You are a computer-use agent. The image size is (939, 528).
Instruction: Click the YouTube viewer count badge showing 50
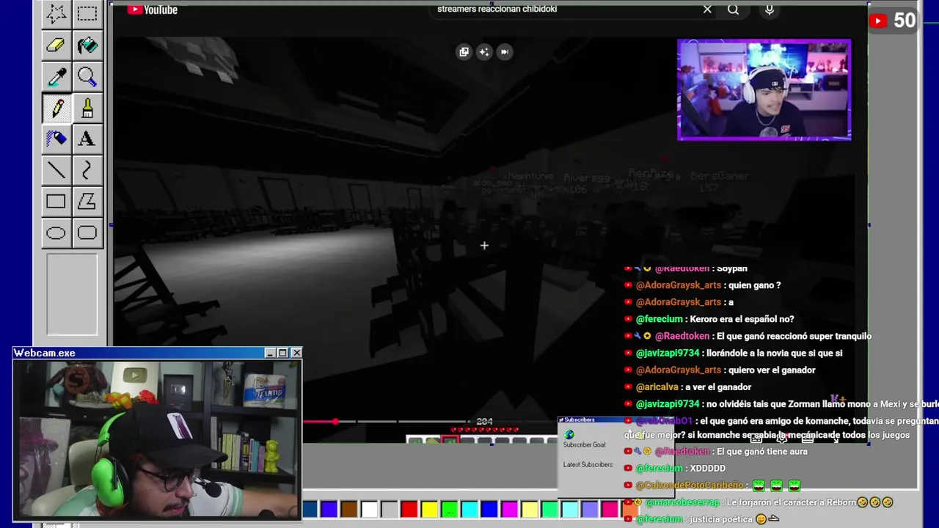click(892, 21)
